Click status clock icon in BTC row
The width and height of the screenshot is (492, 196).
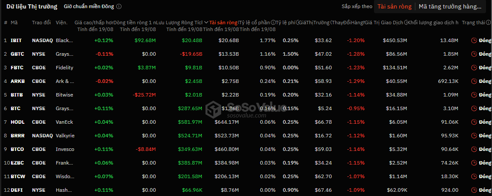[474, 108]
